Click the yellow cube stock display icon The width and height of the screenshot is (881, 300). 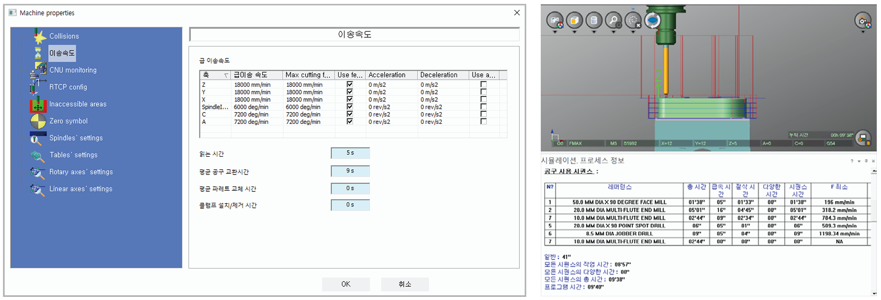(x=574, y=20)
